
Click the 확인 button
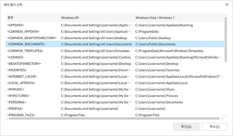(186, 126)
